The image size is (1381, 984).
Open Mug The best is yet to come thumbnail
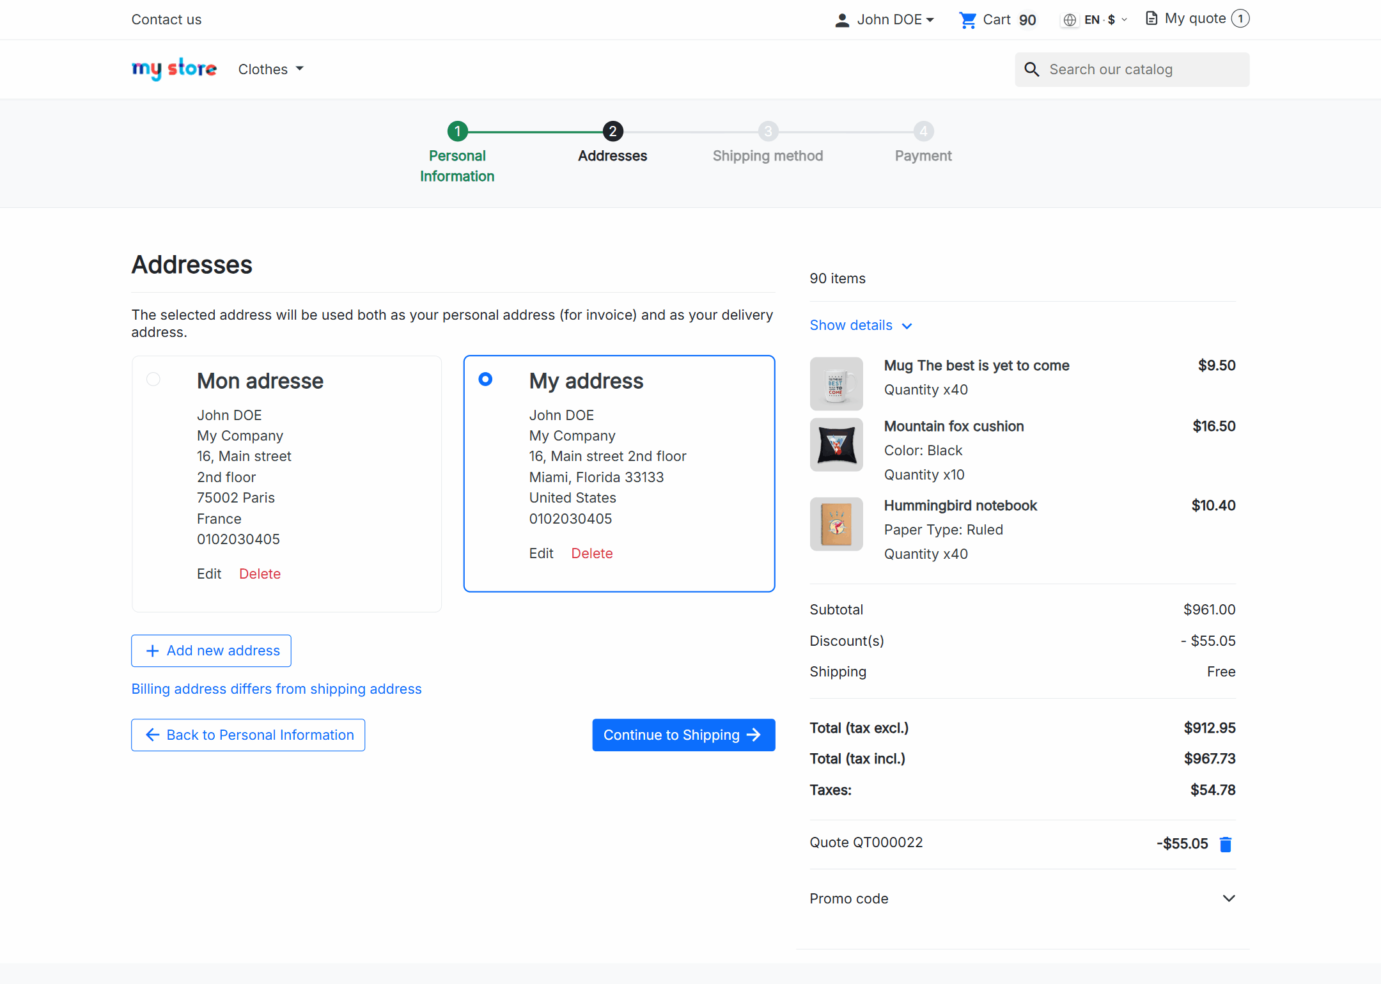836,384
